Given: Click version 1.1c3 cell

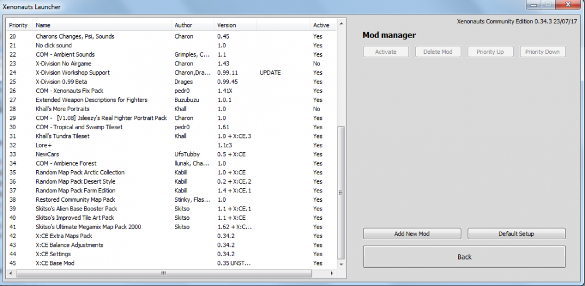Looking at the screenshot, I should (225, 146).
